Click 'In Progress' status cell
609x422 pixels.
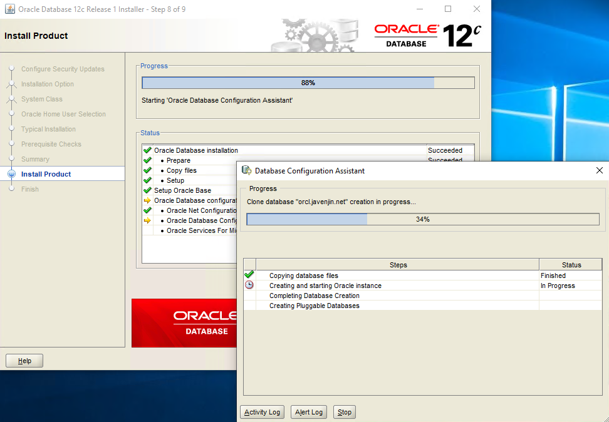[571, 286]
